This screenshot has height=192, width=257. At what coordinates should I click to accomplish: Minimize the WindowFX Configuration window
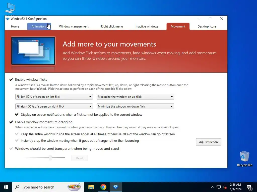pos(199,19)
